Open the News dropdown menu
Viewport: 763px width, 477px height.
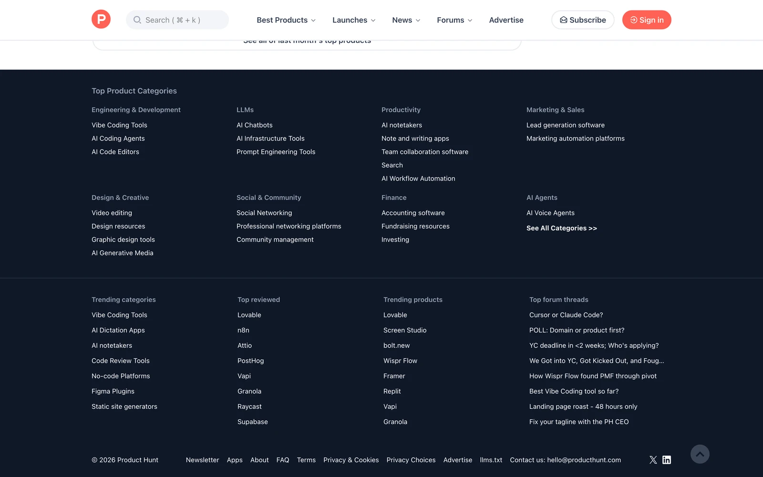coord(406,20)
